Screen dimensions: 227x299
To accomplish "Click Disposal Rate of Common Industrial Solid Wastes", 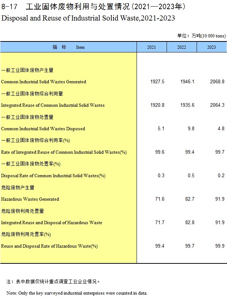I will click(53, 176).
